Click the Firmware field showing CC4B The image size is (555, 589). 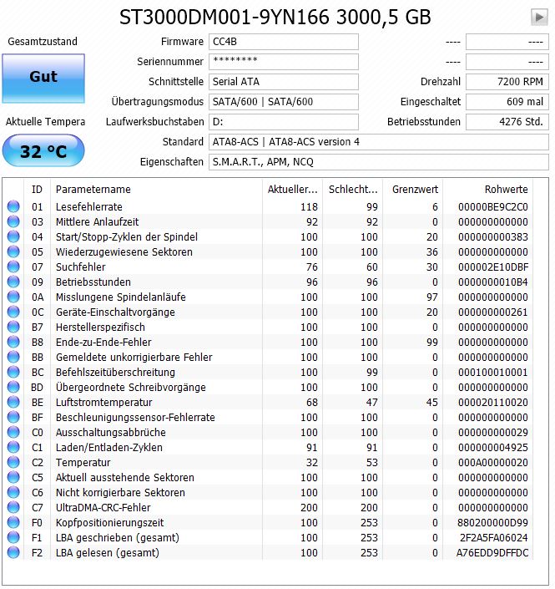coord(284,42)
